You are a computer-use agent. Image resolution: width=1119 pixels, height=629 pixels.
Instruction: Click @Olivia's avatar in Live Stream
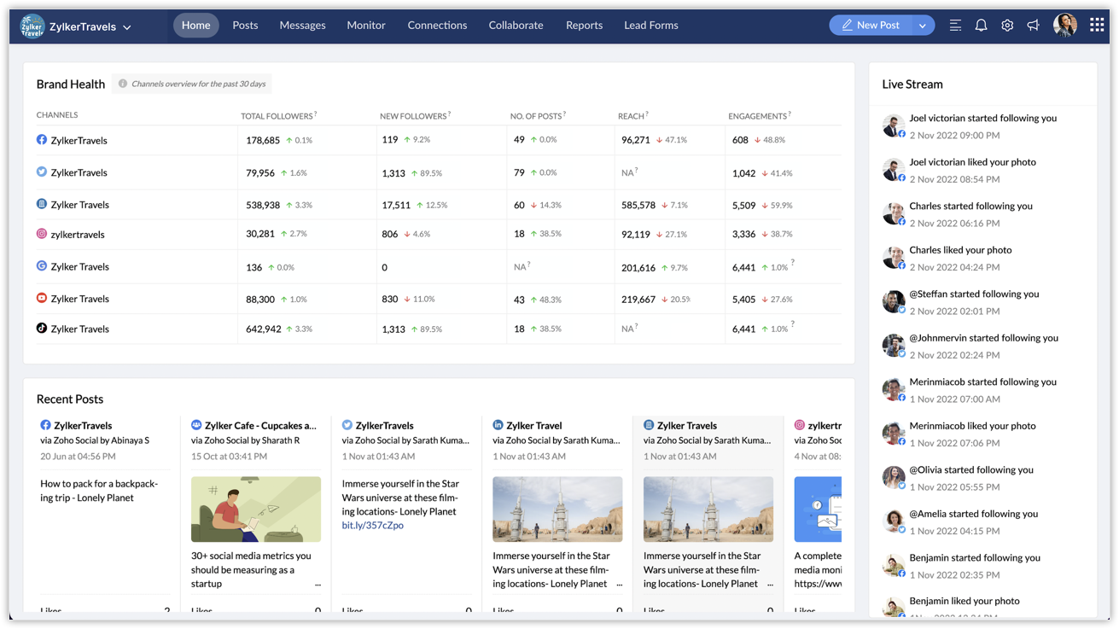click(893, 478)
